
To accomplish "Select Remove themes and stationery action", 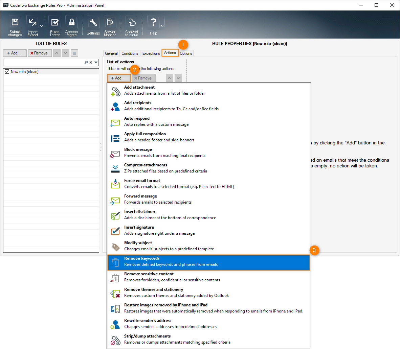I will click(209, 293).
